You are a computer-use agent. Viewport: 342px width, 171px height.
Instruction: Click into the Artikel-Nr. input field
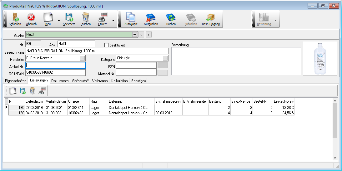click(x=56, y=66)
